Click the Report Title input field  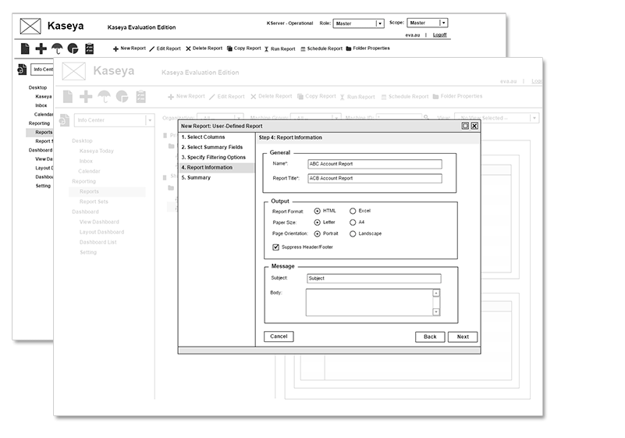click(x=375, y=178)
